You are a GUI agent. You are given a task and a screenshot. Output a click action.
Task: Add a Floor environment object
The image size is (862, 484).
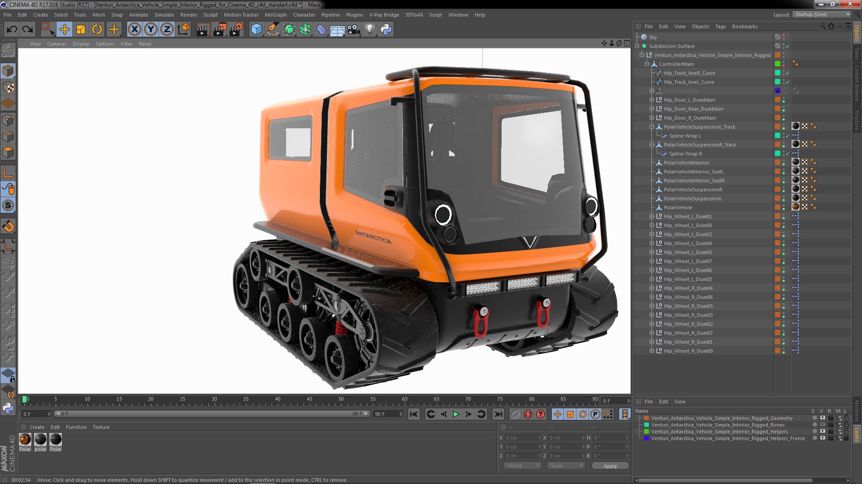pyautogui.click(x=338, y=30)
